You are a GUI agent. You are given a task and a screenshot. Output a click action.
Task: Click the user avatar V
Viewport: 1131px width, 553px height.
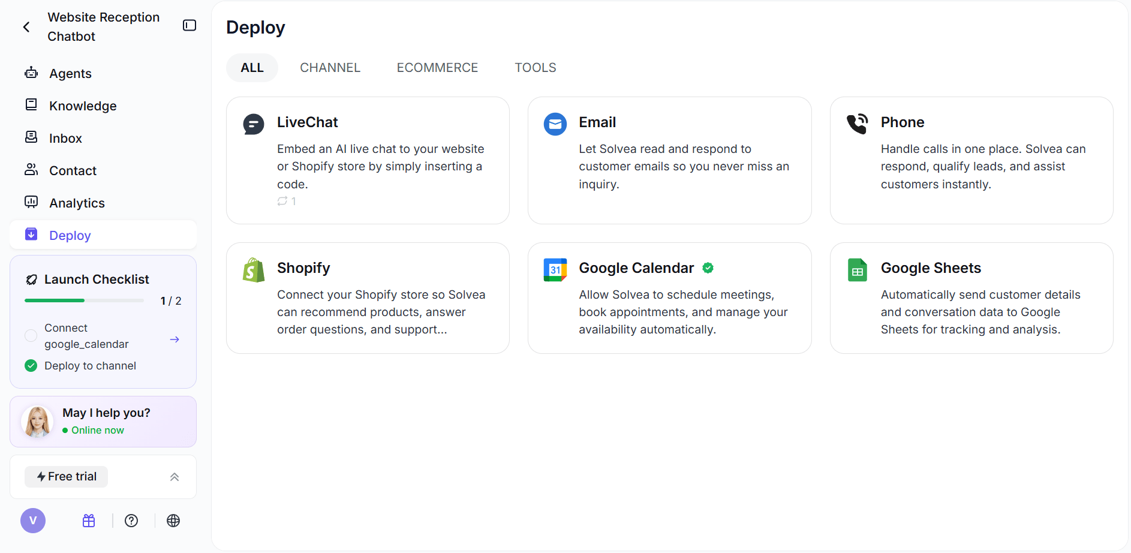pos(33,521)
